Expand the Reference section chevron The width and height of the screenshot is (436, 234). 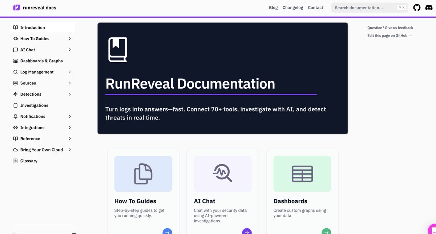(x=70, y=139)
